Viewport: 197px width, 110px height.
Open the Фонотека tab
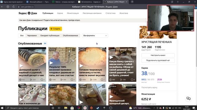[x=124, y=13]
